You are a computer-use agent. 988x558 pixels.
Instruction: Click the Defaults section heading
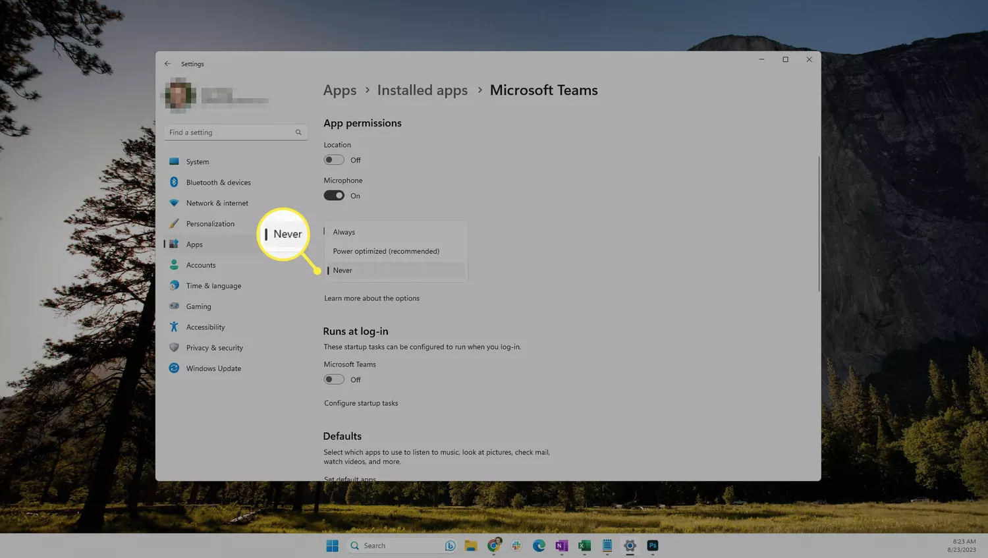click(x=342, y=436)
